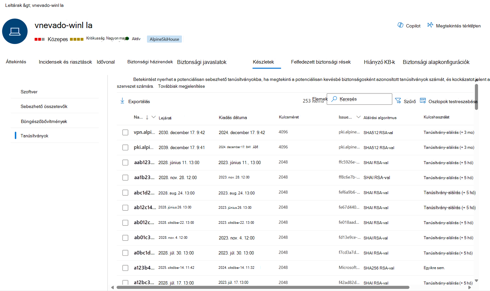Click the SHA256 RSA-val algorithm cell
The width and height of the screenshot is (490, 291).
tap(379, 268)
